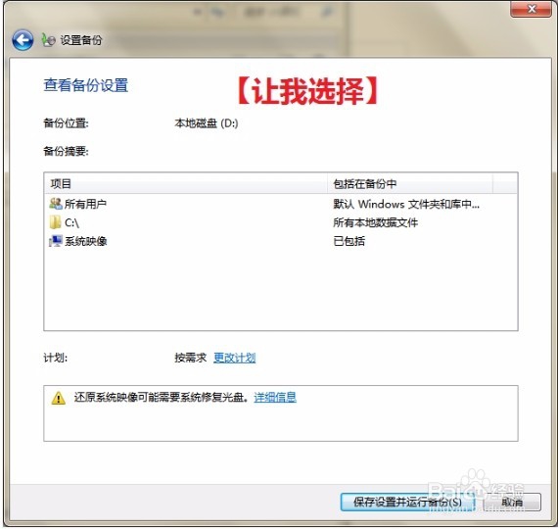Click the 取消 button

(512, 502)
